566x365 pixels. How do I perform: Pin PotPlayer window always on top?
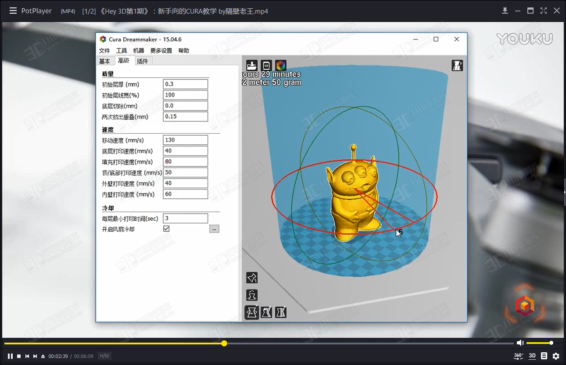pyautogui.click(x=505, y=11)
